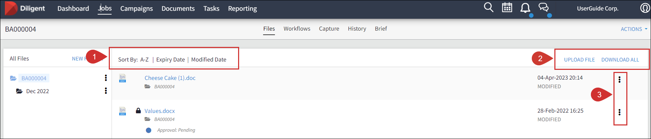The height and width of the screenshot is (139, 651).
Task: Open the Campaigns menu
Action: tap(136, 8)
